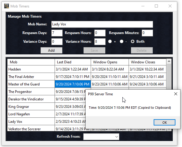Click the Respawn Minutes field
Image resolution: width=182 pixels, height=147 pixels.
coord(147,33)
